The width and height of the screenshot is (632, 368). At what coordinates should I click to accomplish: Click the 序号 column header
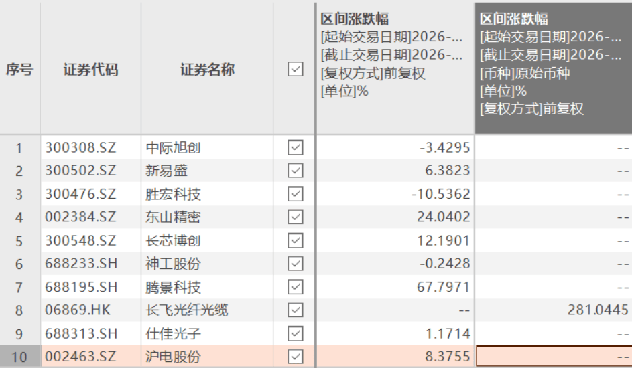pos(19,69)
